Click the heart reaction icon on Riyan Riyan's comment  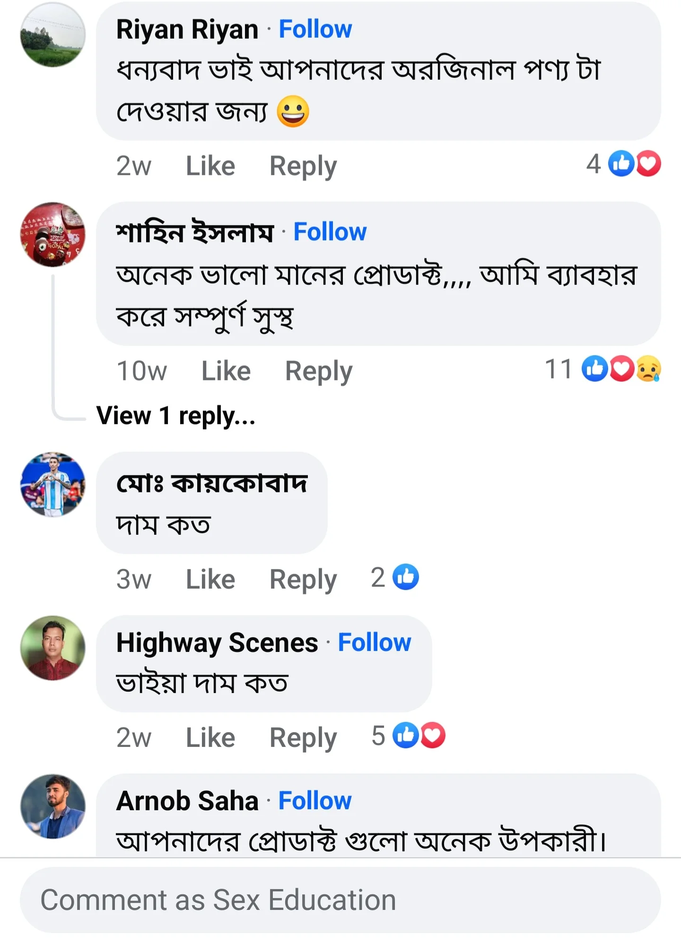[648, 165]
